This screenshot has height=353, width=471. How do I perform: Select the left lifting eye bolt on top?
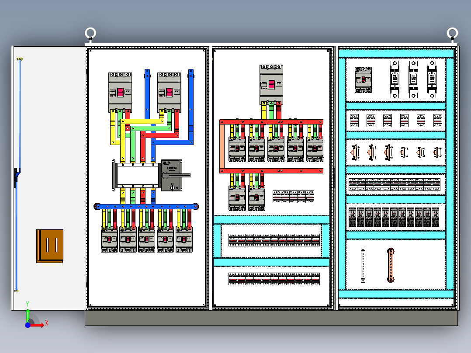pyautogui.click(x=90, y=33)
